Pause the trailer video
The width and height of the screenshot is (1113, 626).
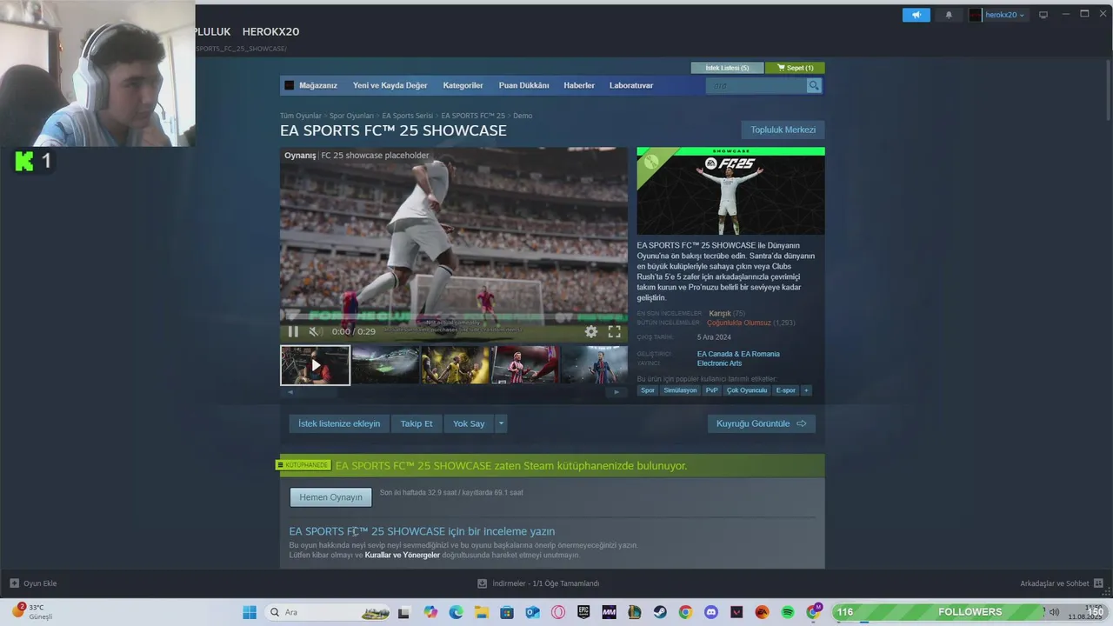point(293,331)
